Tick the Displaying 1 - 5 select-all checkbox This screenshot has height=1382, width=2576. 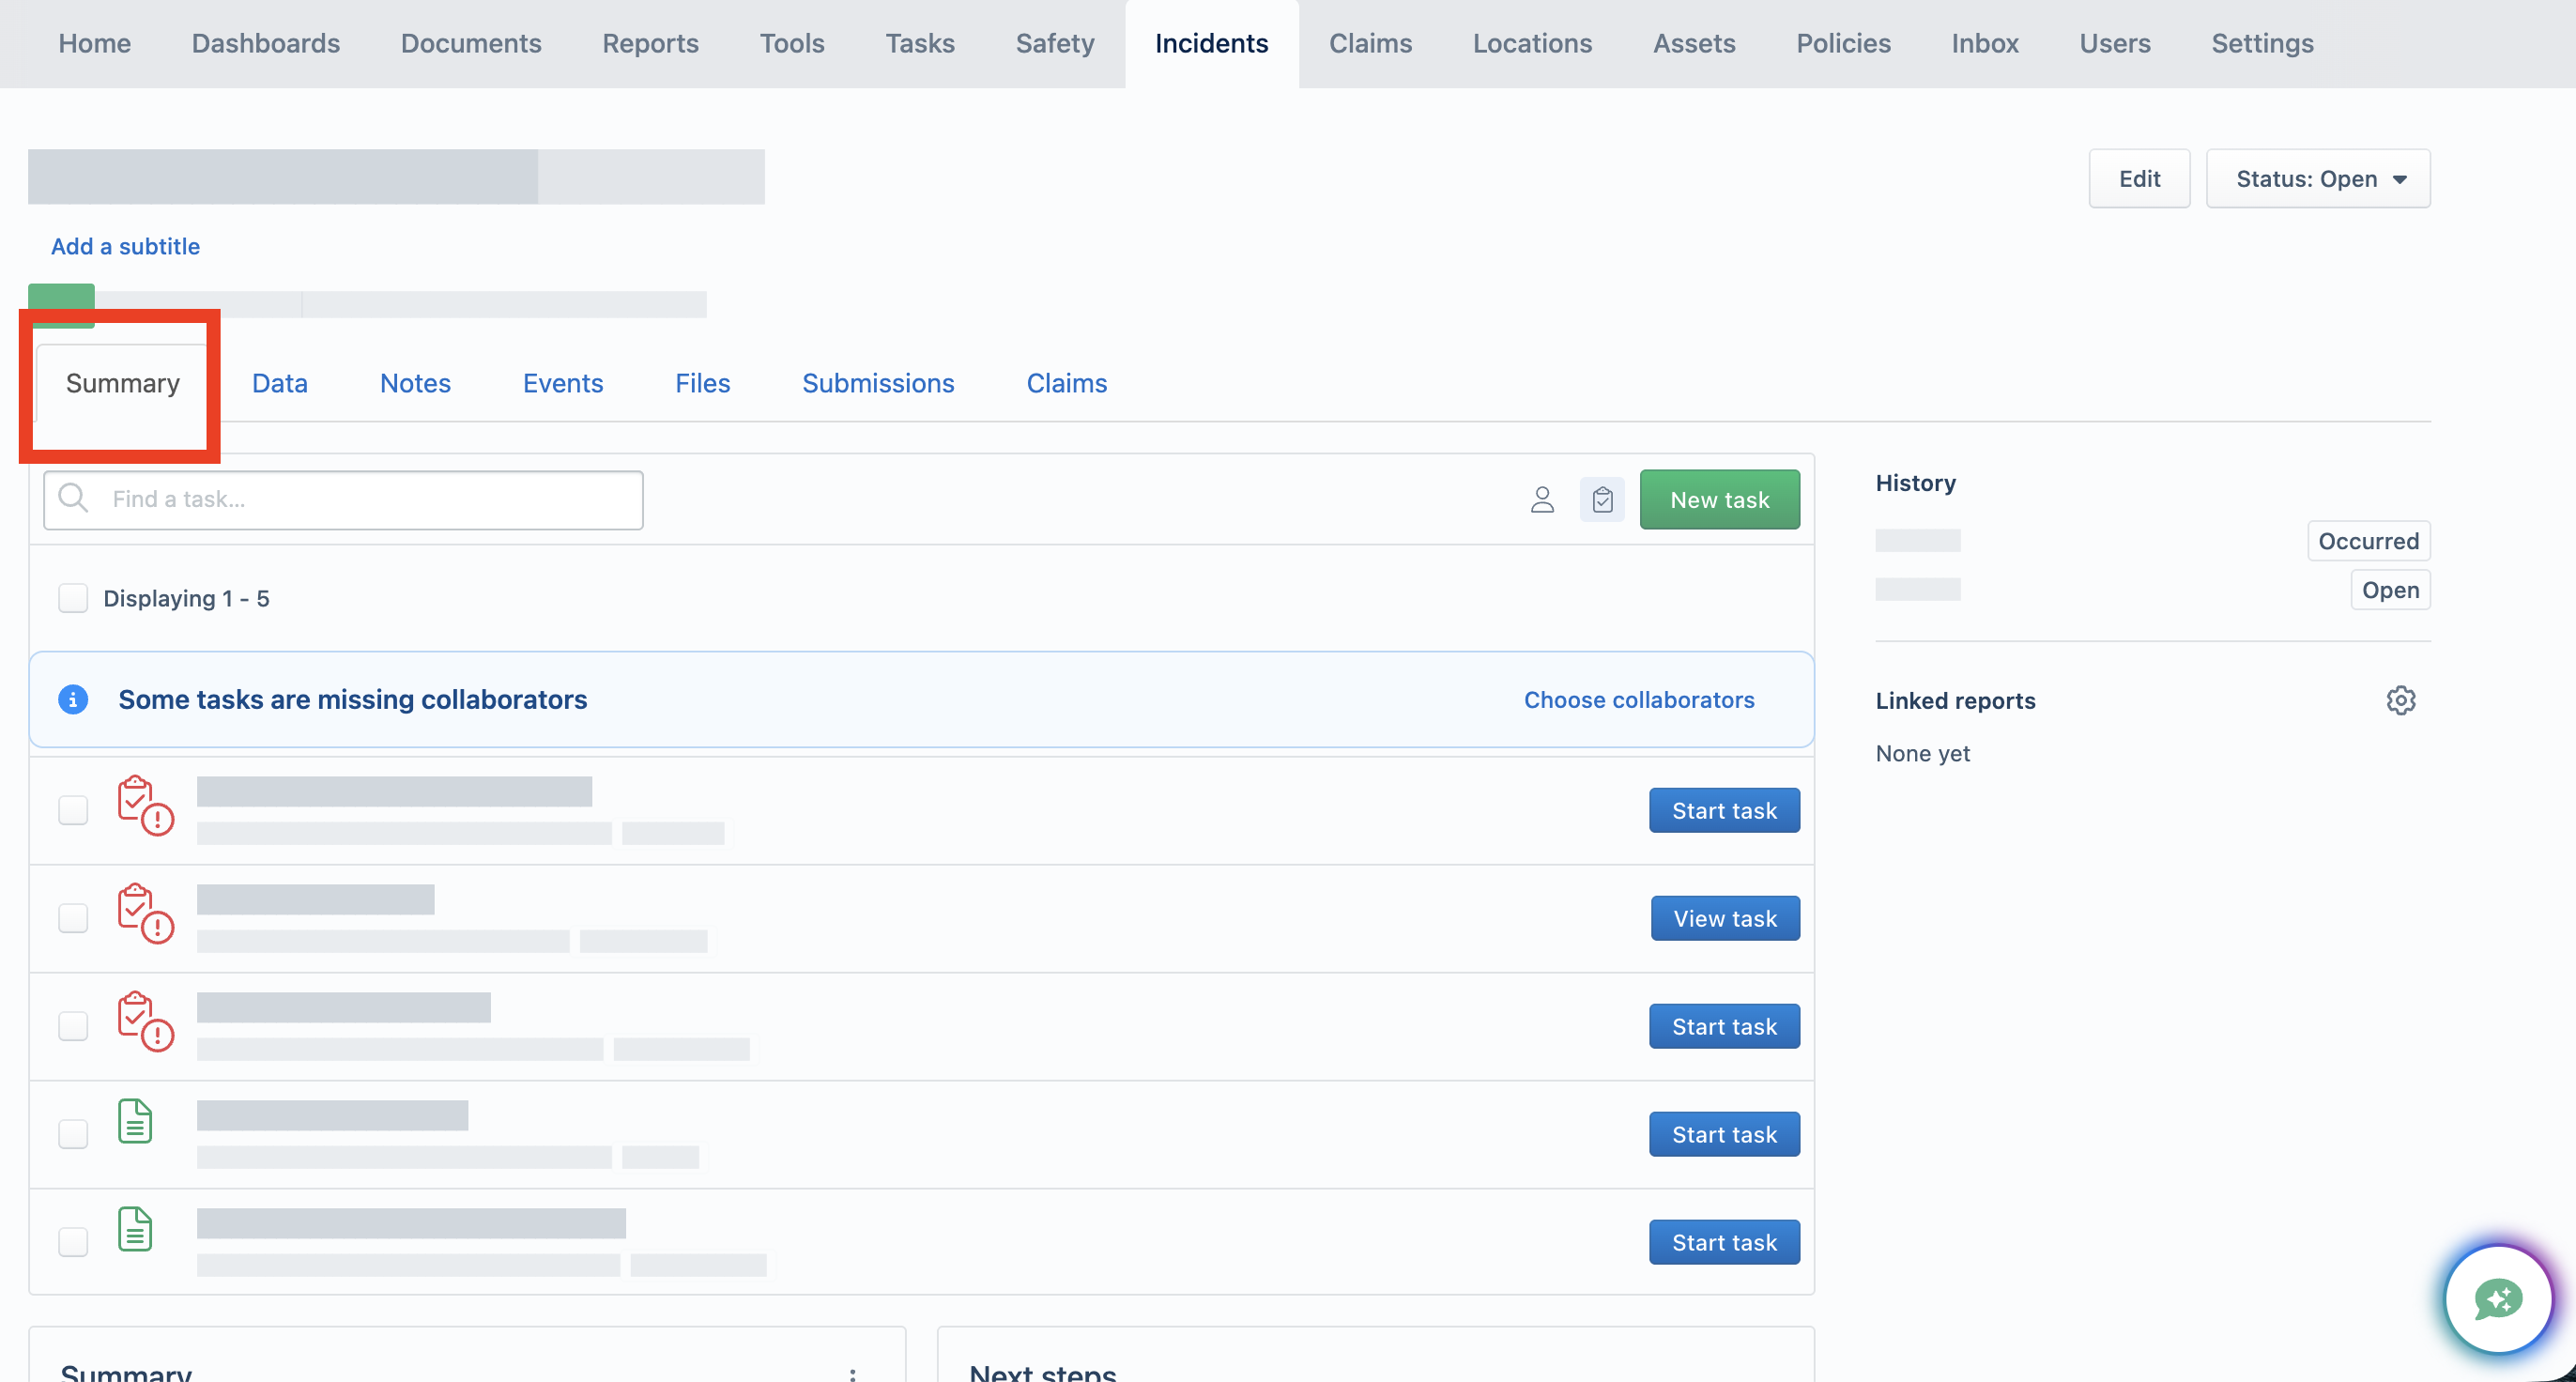(x=73, y=598)
